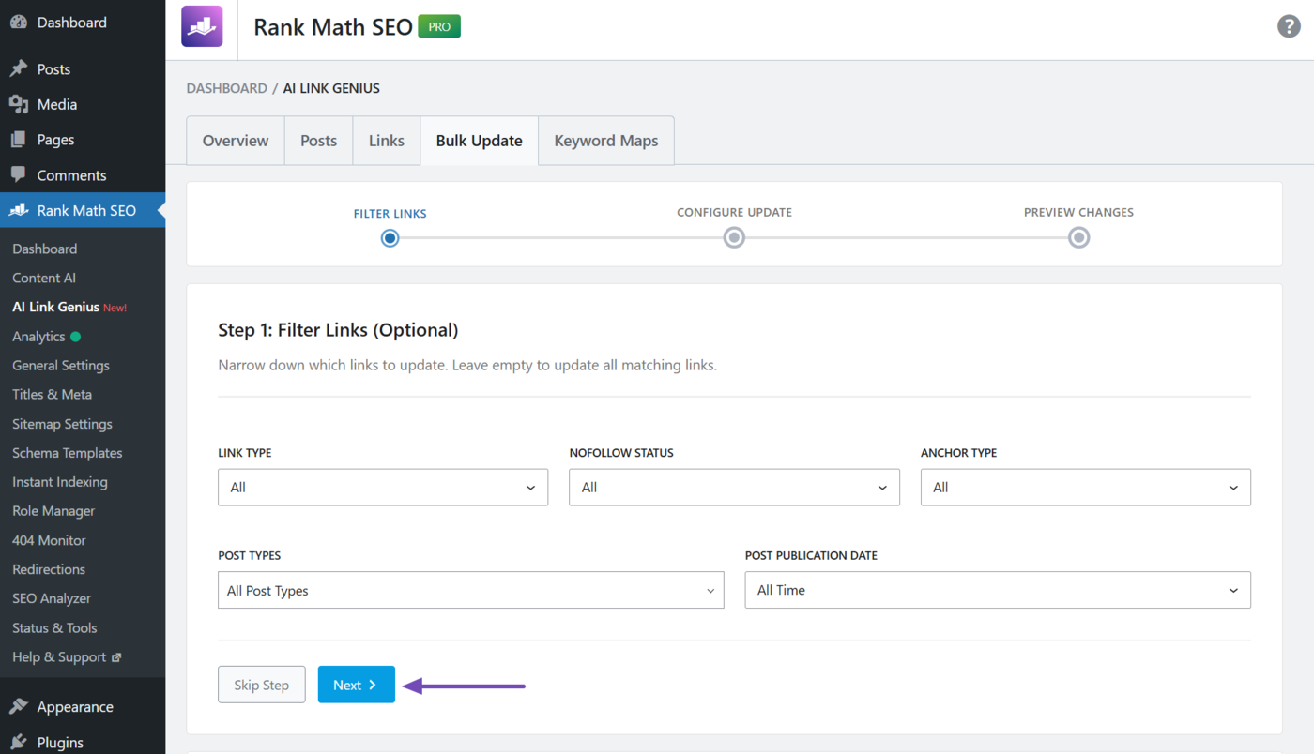1314x754 pixels.
Task: Switch to the Overview tab
Action: [x=236, y=141]
